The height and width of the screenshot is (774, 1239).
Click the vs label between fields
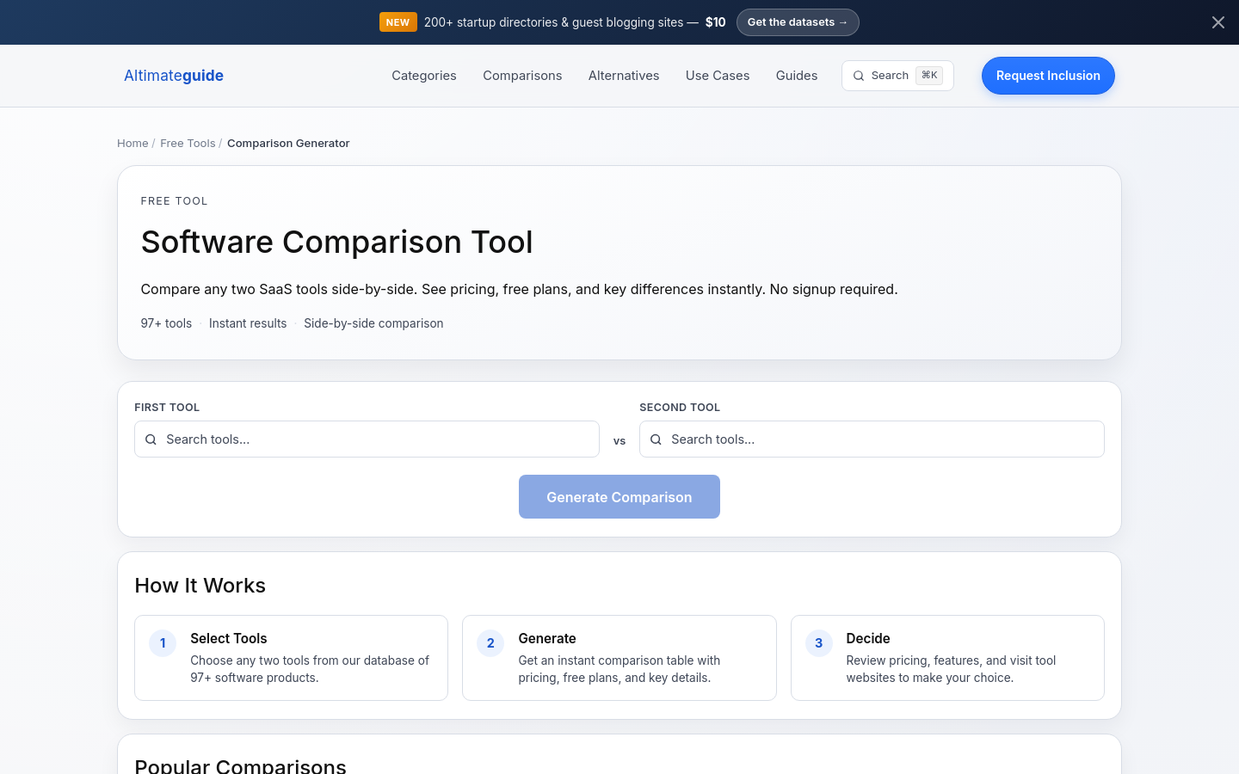[619, 441]
